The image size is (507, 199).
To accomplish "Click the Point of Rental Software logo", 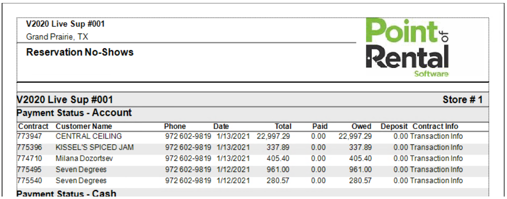I will click(x=407, y=48).
